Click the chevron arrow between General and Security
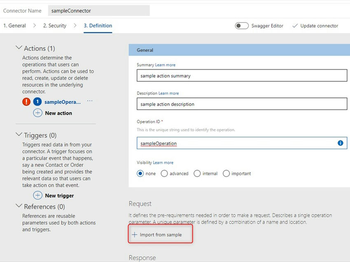350x262 pixels. (34, 25)
